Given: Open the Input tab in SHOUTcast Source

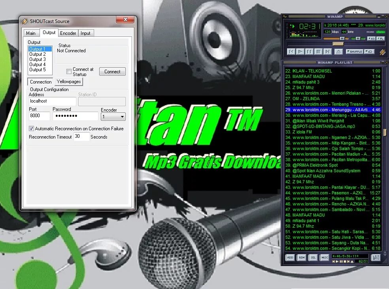Looking at the screenshot, I should (85, 33).
